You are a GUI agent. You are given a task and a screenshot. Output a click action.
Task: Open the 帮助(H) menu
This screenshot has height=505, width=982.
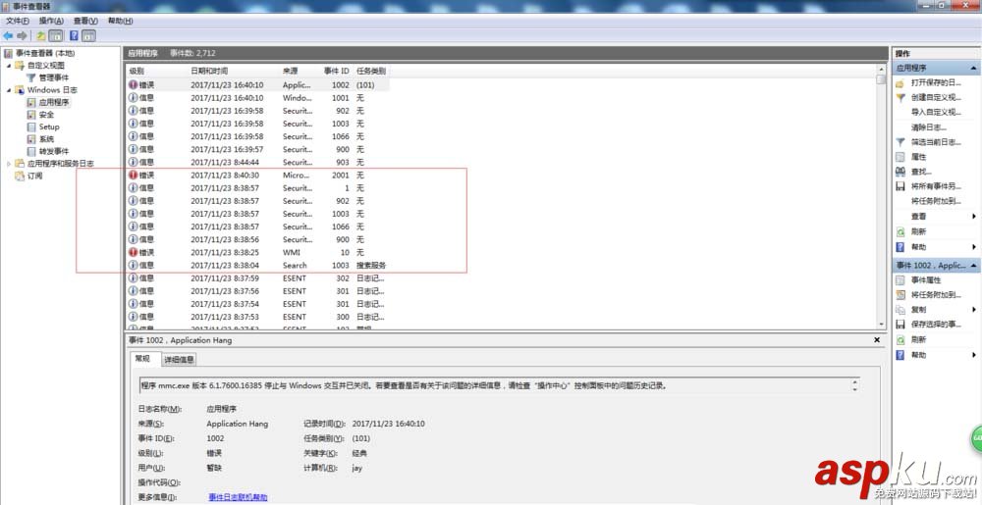click(x=120, y=21)
